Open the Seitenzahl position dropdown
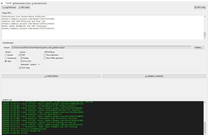 click(35, 64)
